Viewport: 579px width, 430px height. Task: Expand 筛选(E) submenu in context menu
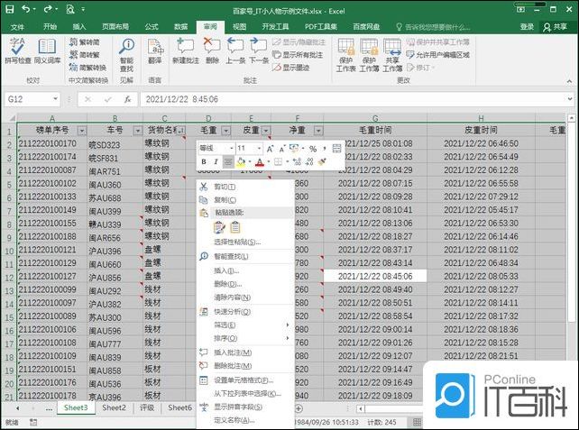(244, 325)
